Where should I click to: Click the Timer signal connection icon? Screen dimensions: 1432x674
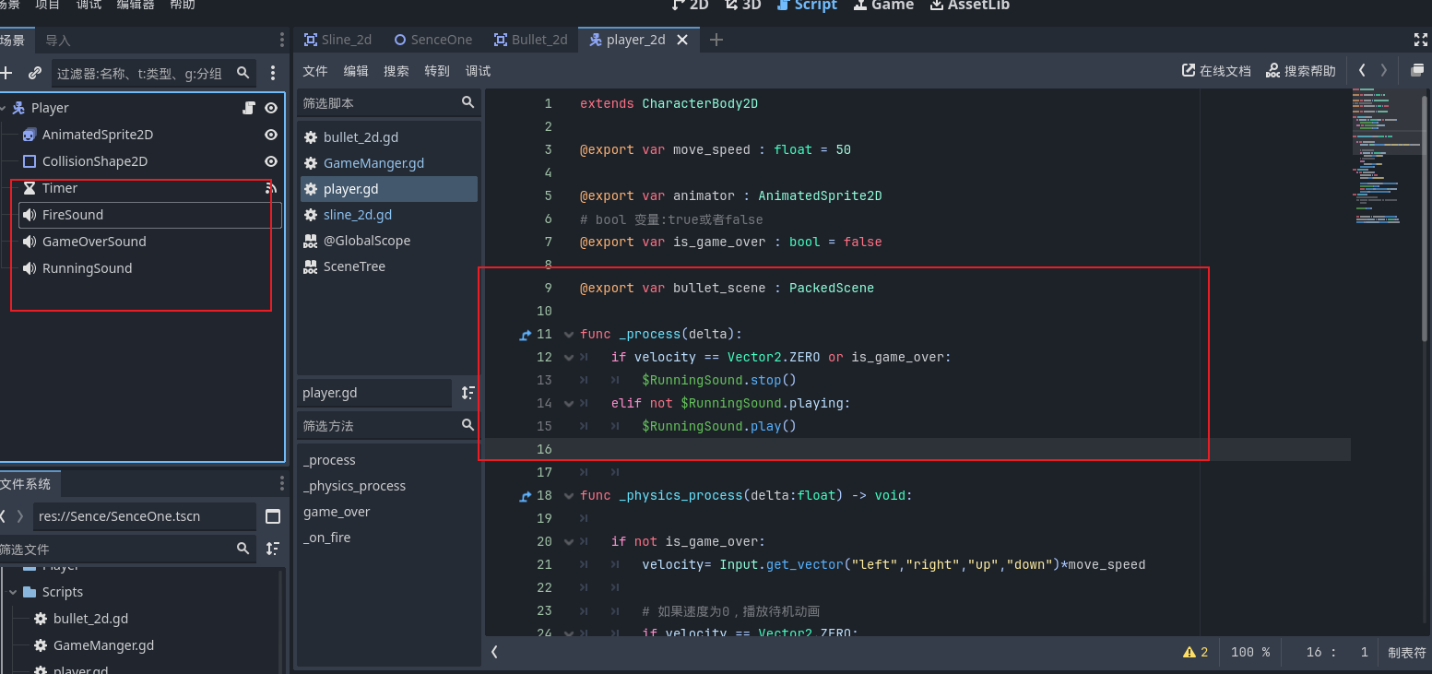point(271,188)
